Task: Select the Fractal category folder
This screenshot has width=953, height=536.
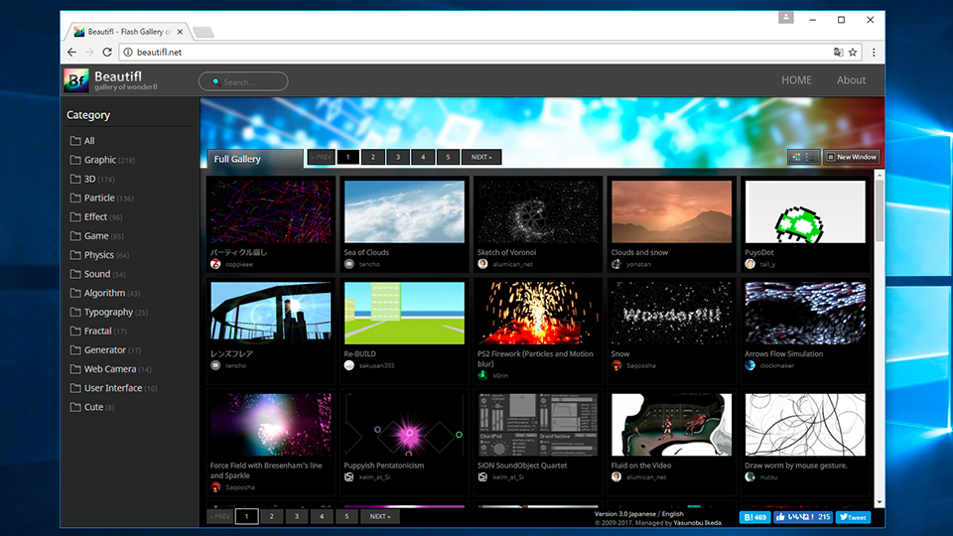Action: click(97, 331)
